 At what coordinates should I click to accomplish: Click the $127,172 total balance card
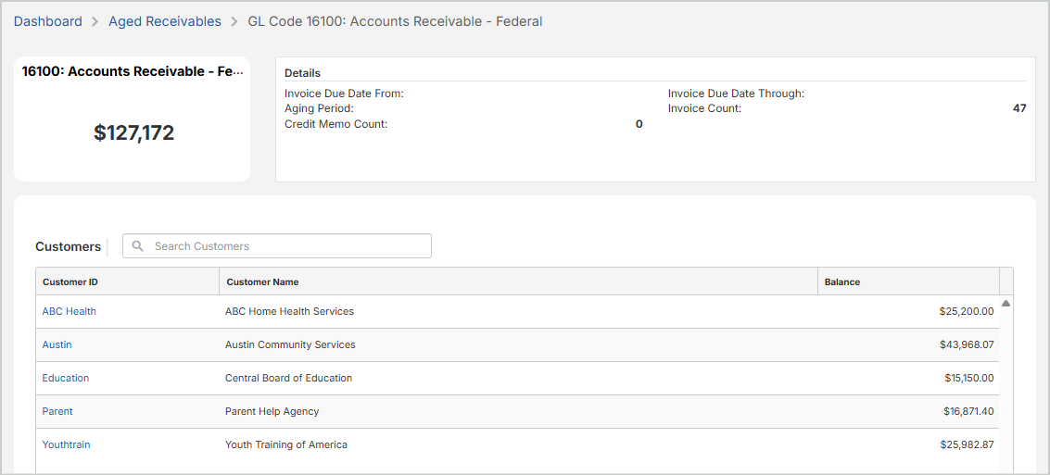click(133, 133)
